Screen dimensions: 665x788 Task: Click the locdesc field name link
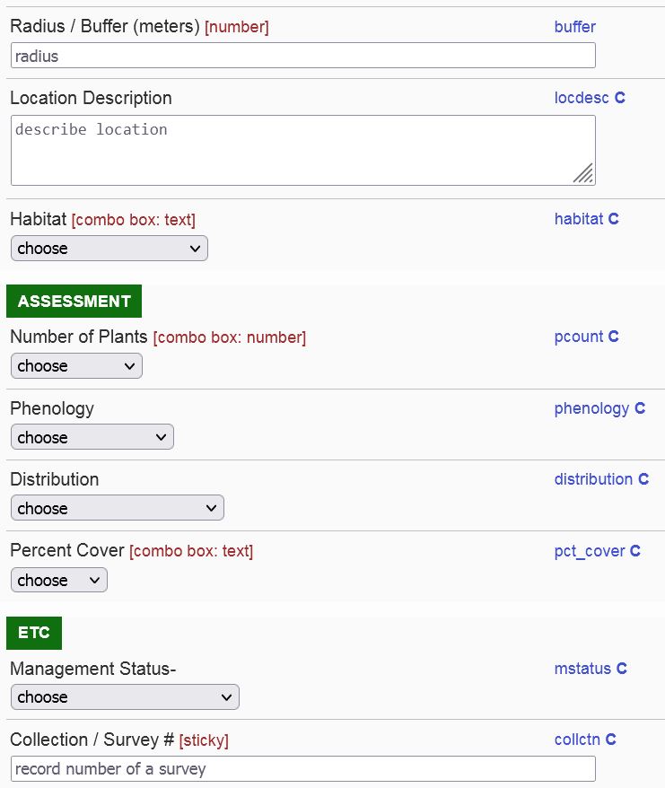[582, 98]
